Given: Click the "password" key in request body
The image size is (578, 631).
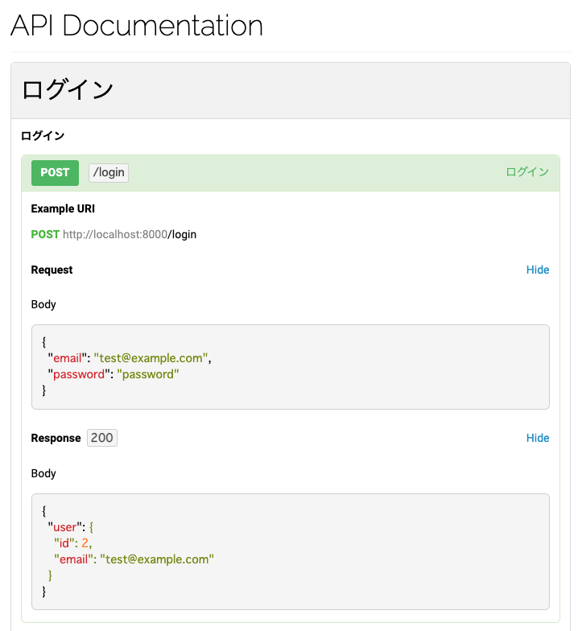Looking at the screenshot, I should (79, 374).
